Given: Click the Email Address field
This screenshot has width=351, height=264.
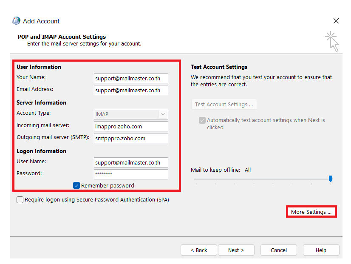Looking at the screenshot, I should pos(131,90).
